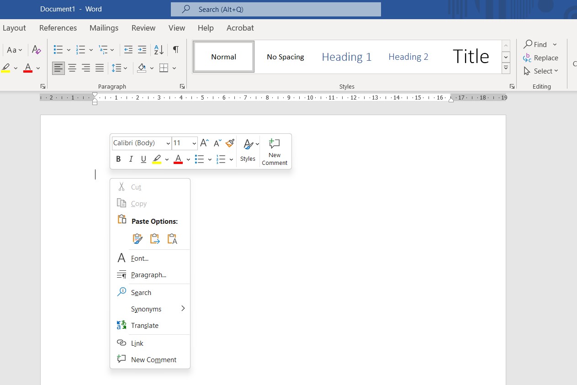Screen dimensions: 577x385
Task: Click mini toolbar font name box
Action: pyautogui.click(x=142, y=143)
